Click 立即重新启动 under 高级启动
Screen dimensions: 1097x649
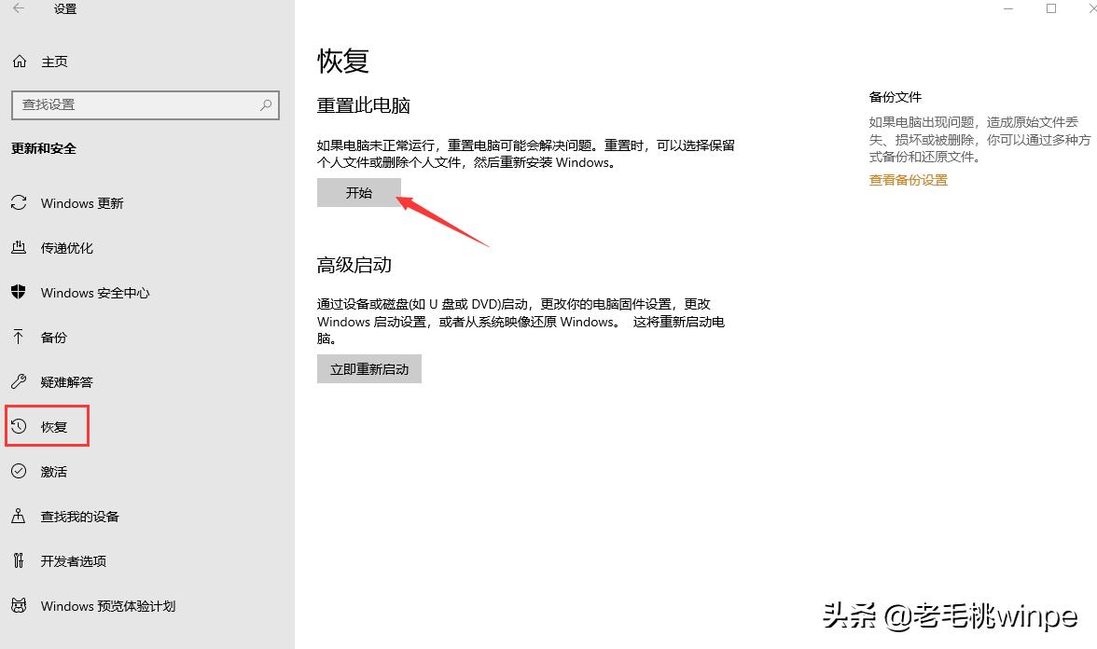click(x=368, y=368)
